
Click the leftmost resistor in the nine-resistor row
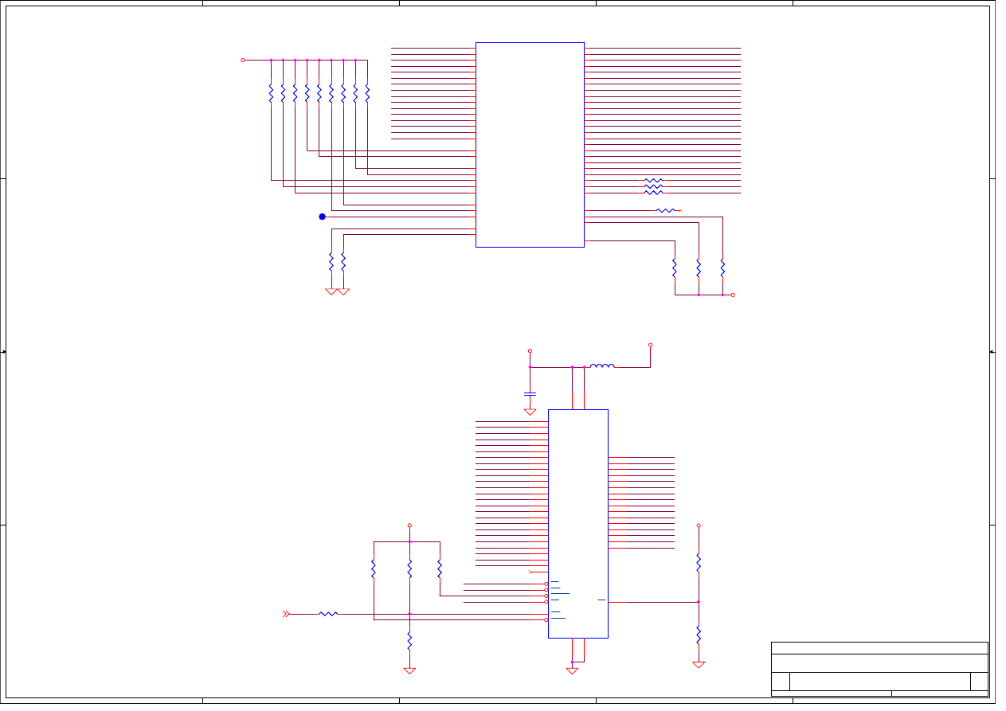click(x=271, y=93)
